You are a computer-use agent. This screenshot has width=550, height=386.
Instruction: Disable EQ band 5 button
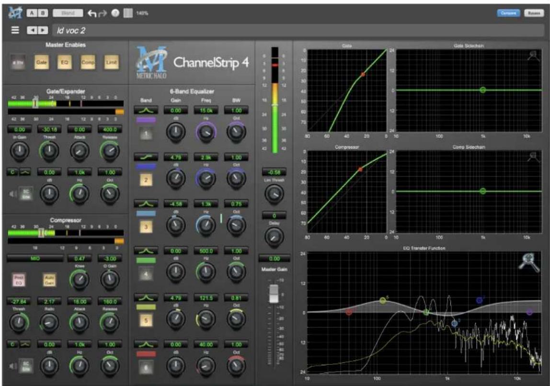(x=146, y=320)
